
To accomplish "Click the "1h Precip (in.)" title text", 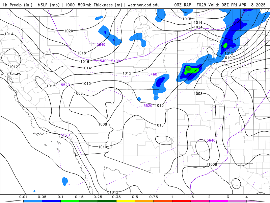I will [x=18, y=5].
